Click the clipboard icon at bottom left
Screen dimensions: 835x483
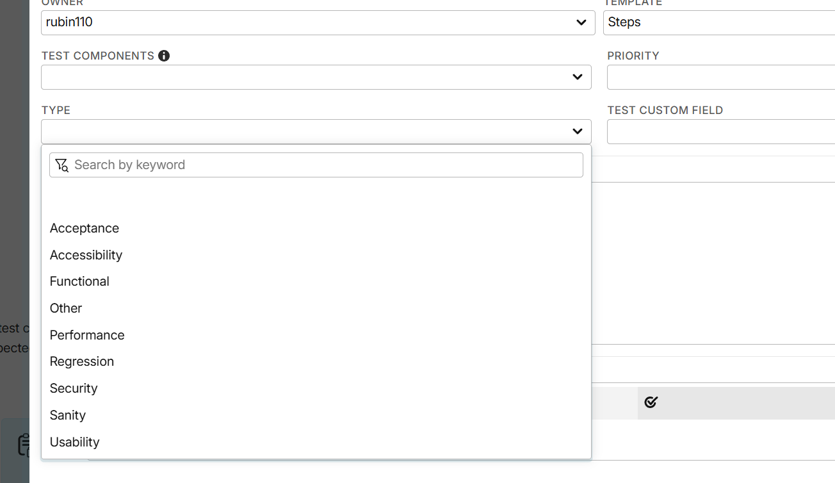tap(24, 444)
